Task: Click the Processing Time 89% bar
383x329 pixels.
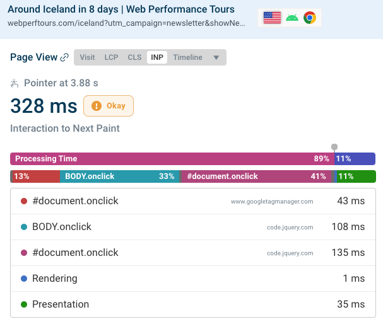Action: coord(172,159)
